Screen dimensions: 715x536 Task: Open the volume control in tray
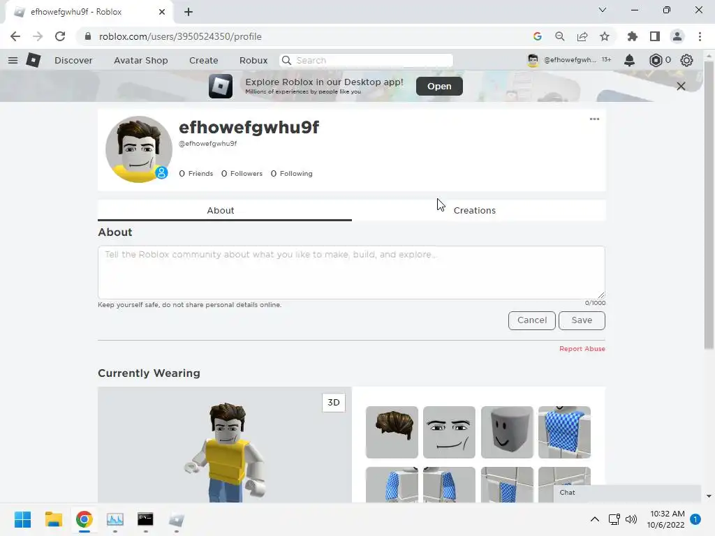[x=631, y=519]
